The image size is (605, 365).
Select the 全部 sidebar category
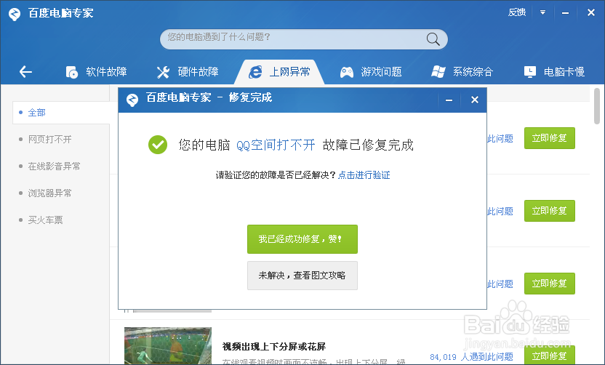[61, 113]
